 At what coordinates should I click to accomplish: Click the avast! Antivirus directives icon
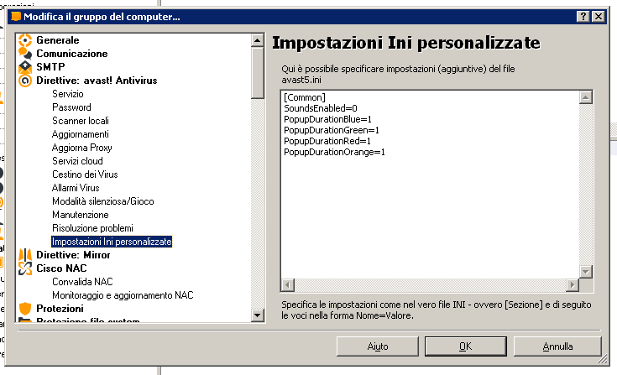point(25,81)
